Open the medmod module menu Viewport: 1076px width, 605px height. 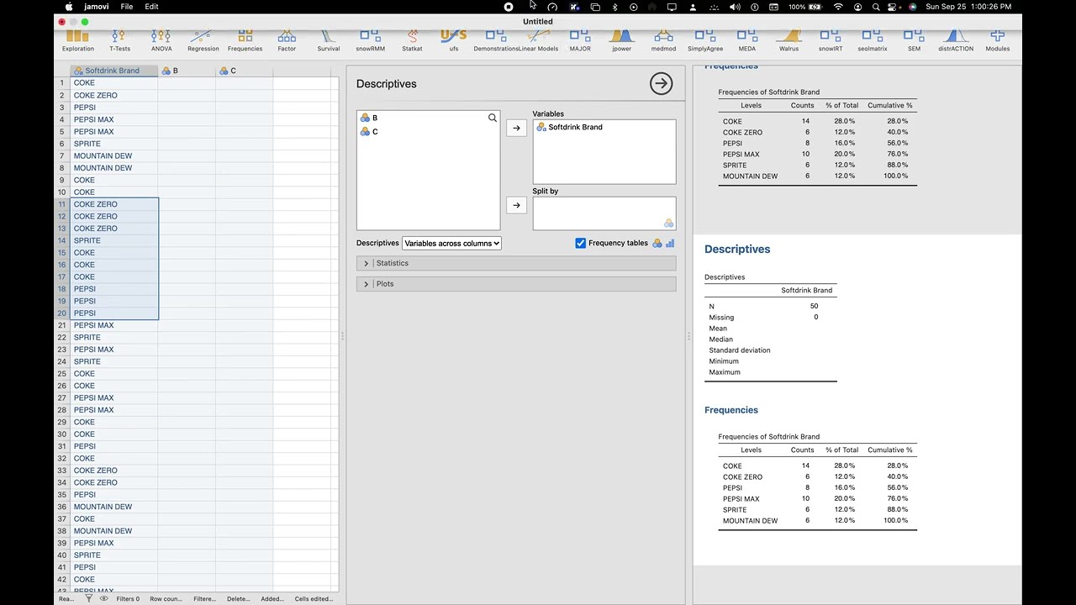click(x=663, y=41)
